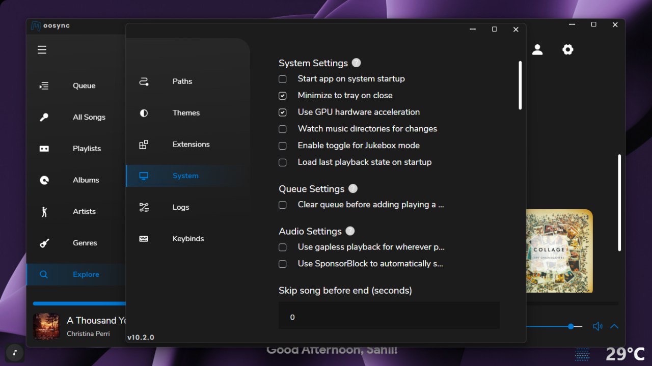Image resolution: width=652 pixels, height=366 pixels.
Task: Enable Start app on system startup
Action: 282,79
